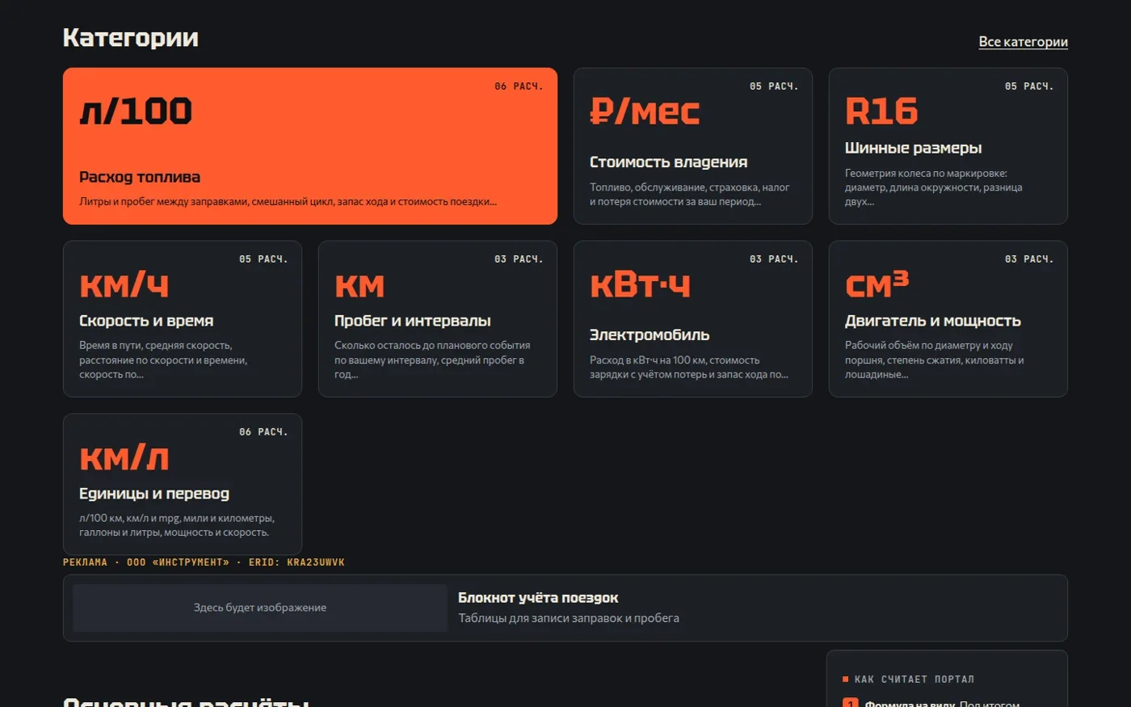The height and width of the screenshot is (707, 1131).
Task: Click the Единицы и перевод description text
Action: 177,525
